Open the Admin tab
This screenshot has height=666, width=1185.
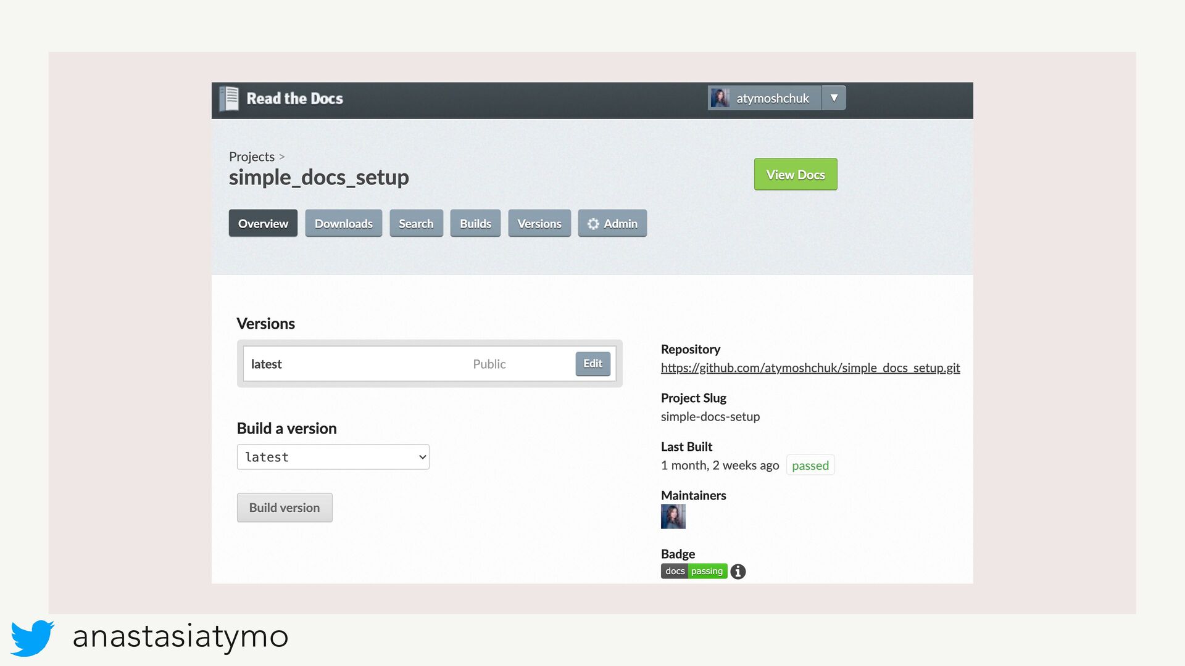click(x=612, y=224)
